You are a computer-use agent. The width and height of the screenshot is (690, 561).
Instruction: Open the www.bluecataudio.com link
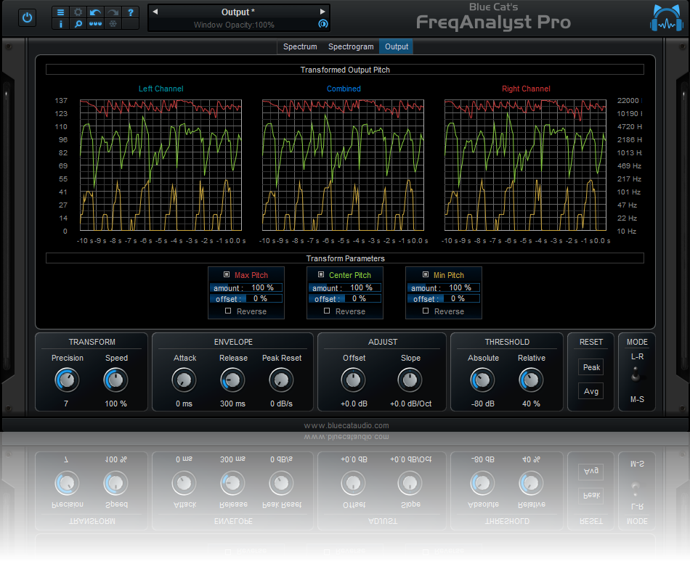click(x=346, y=425)
